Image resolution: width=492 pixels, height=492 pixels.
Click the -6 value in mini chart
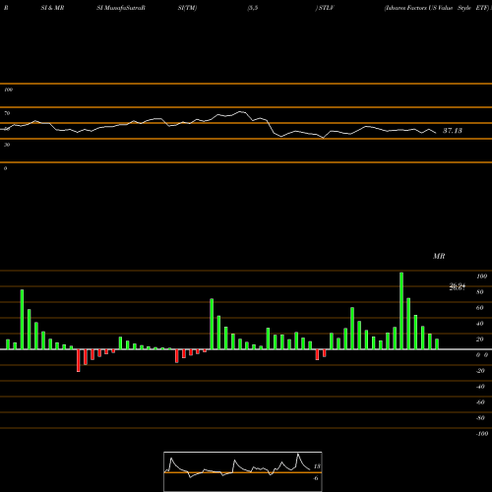coord(316,478)
